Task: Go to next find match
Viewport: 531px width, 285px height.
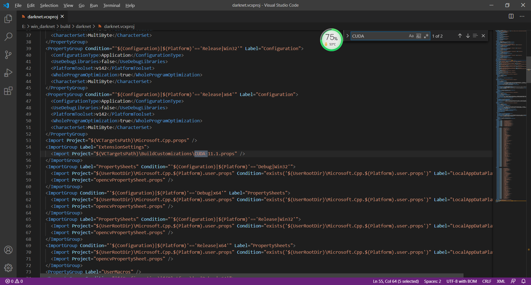Action: point(468,36)
